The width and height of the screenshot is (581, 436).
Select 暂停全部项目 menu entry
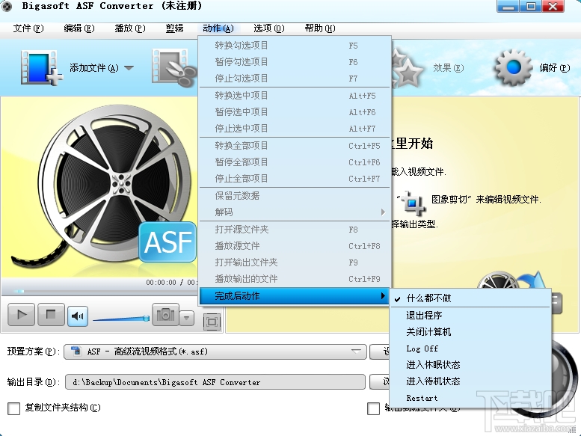(295, 162)
